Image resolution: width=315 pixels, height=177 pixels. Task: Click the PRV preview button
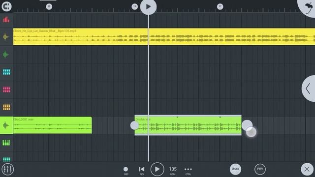pyautogui.click(x=260, y=169)
